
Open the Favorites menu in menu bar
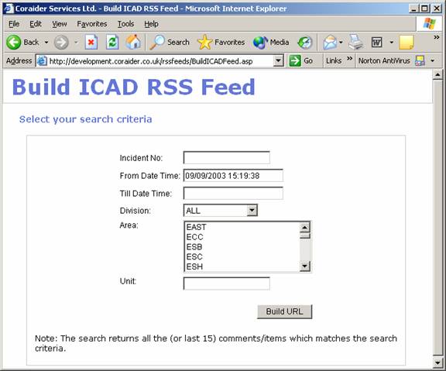click(92, 24)
